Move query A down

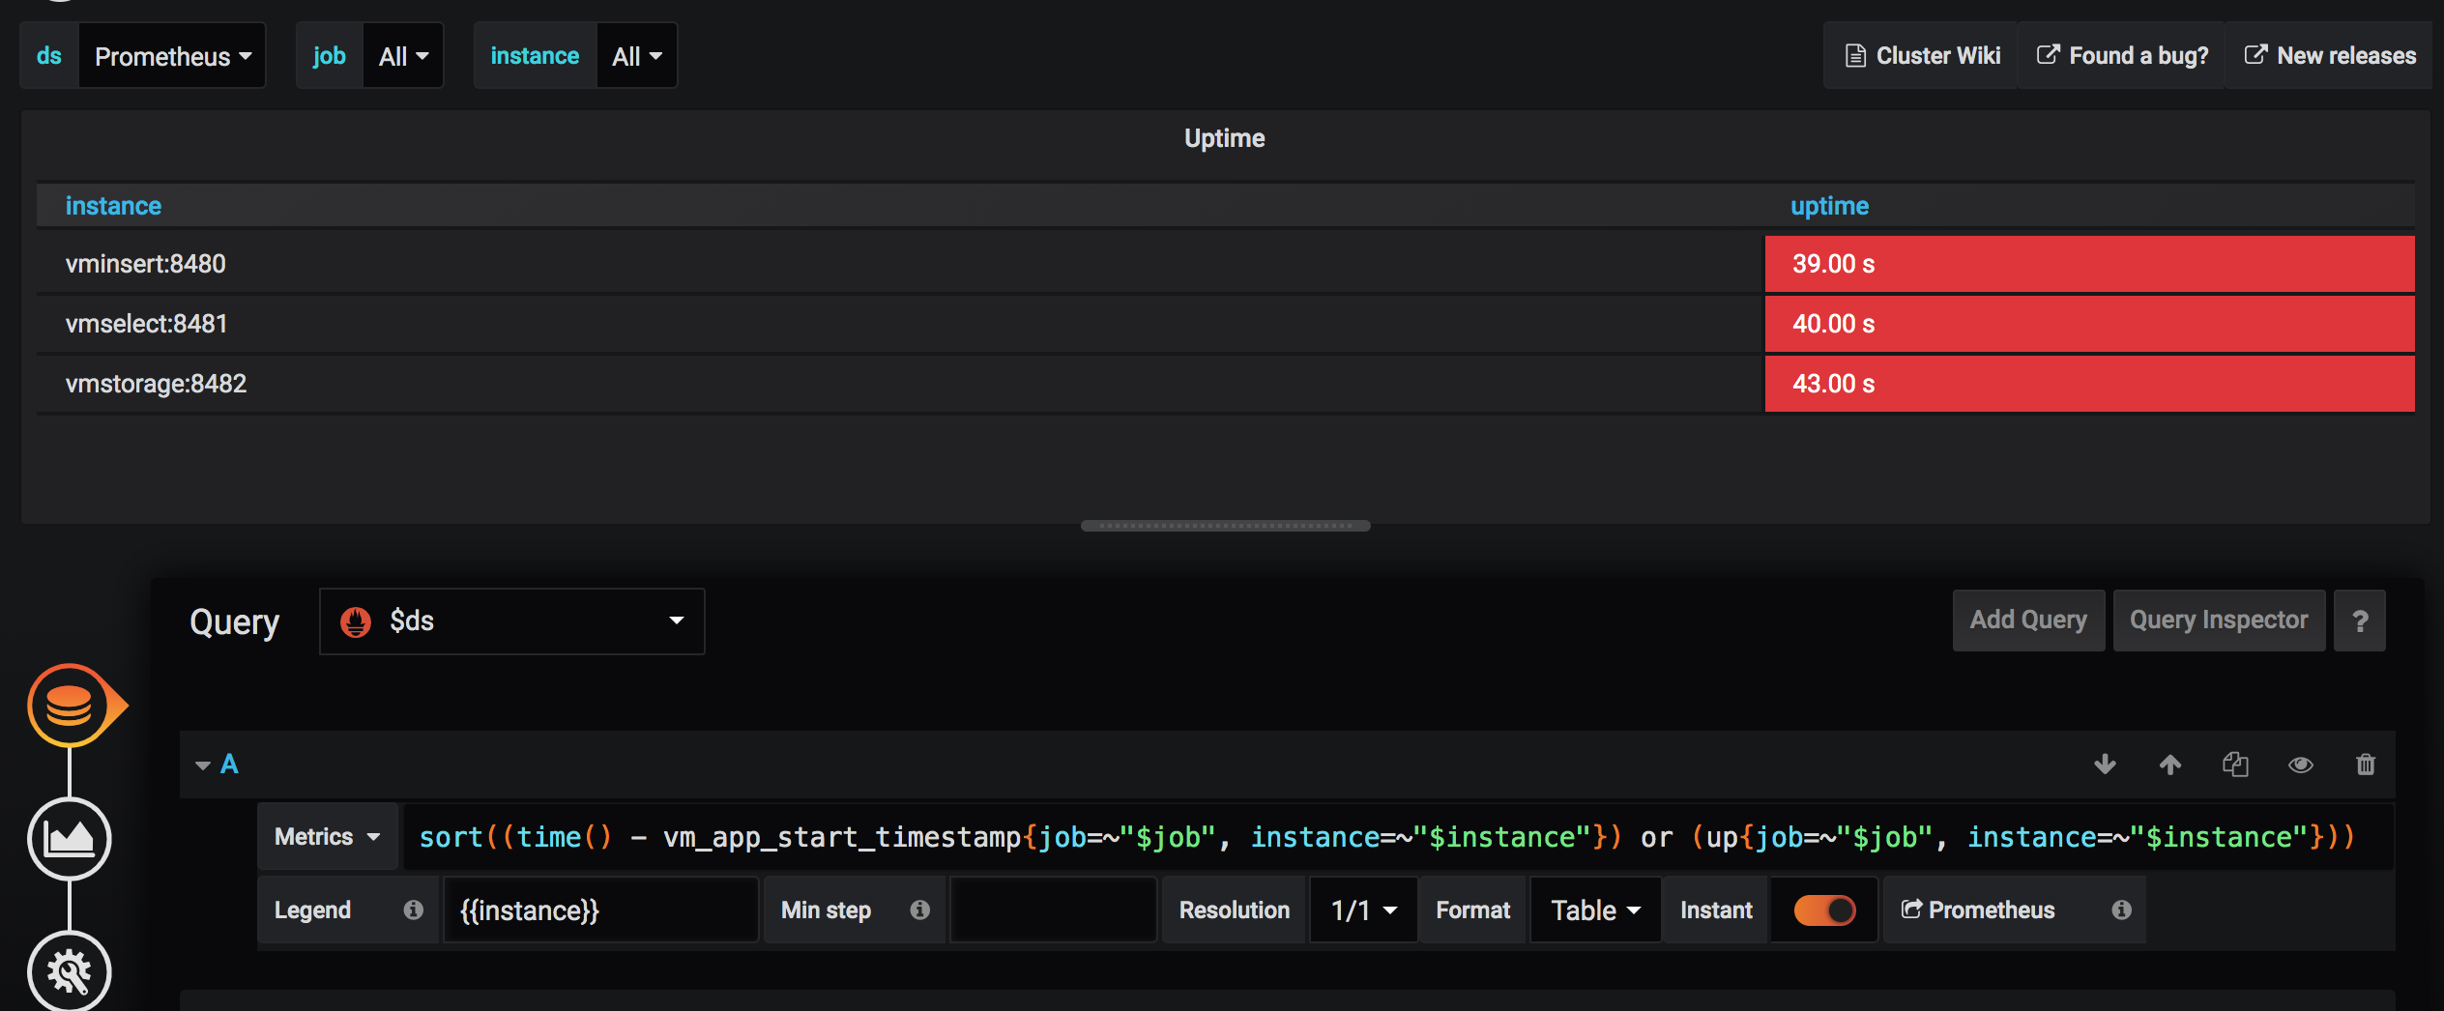point(2105,765)
